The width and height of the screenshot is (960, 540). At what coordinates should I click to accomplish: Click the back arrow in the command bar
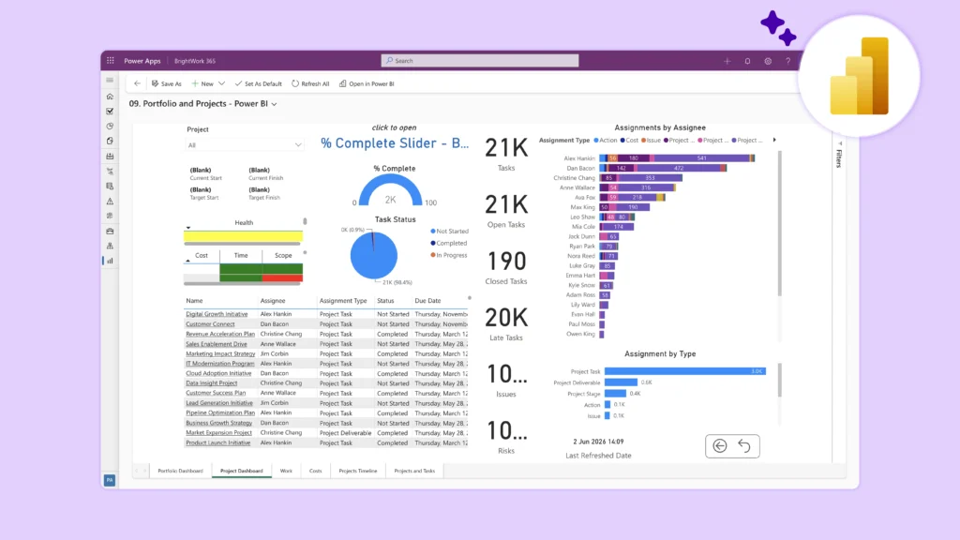point(137,83)
